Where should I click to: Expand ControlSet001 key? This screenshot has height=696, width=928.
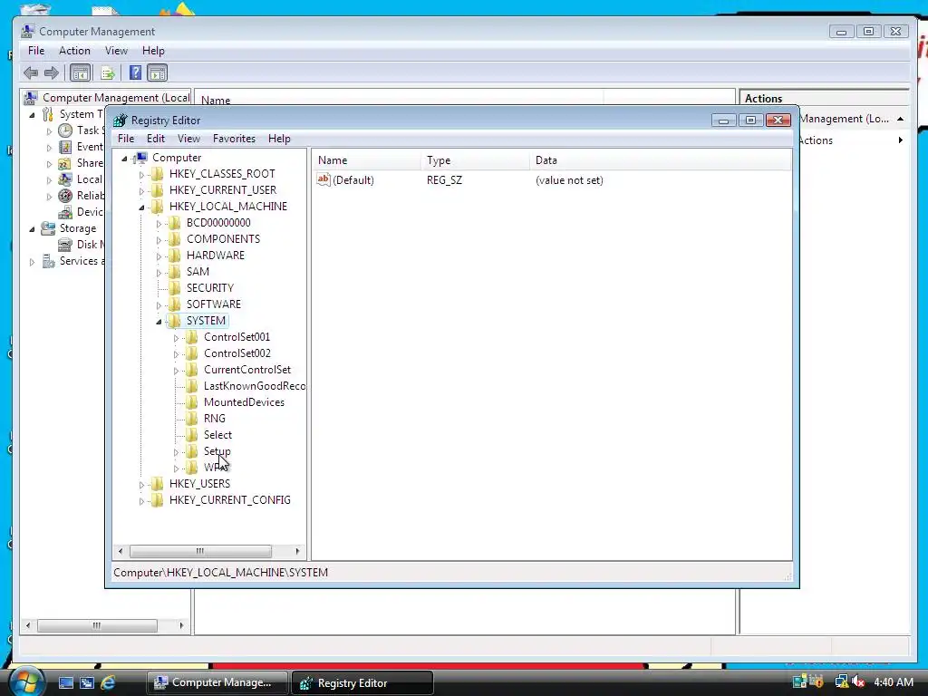176,338
